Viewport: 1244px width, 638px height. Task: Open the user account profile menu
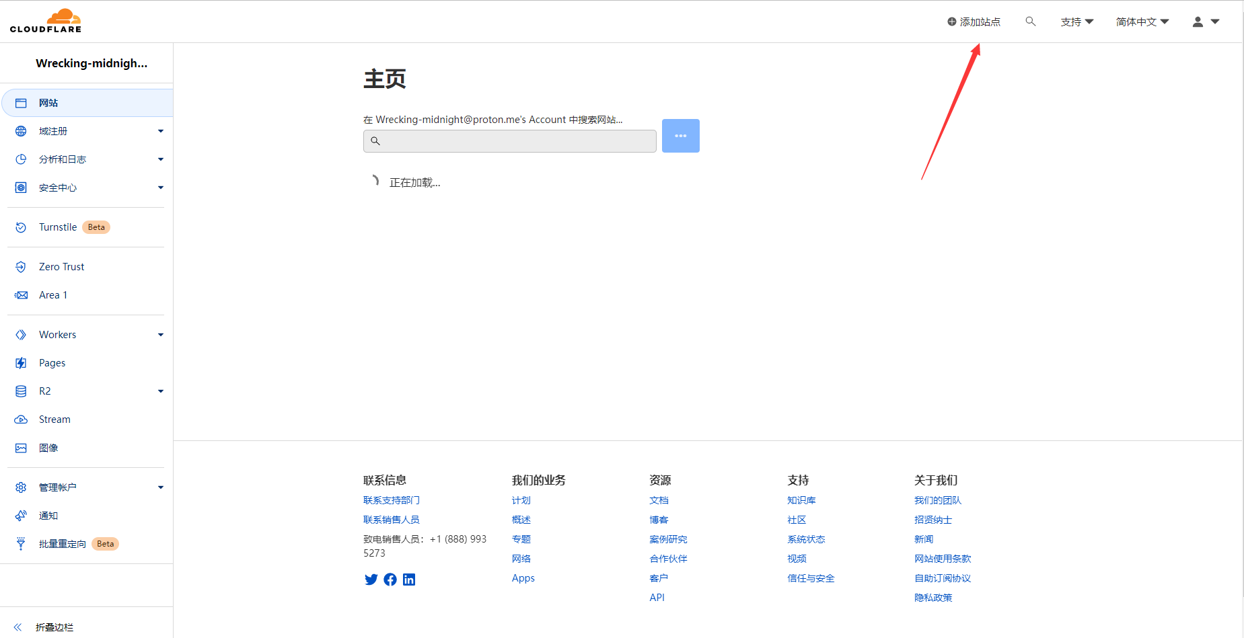point(1205,22)
